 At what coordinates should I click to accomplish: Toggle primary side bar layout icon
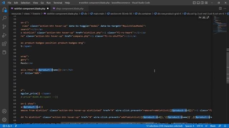(x=194, y=3)
